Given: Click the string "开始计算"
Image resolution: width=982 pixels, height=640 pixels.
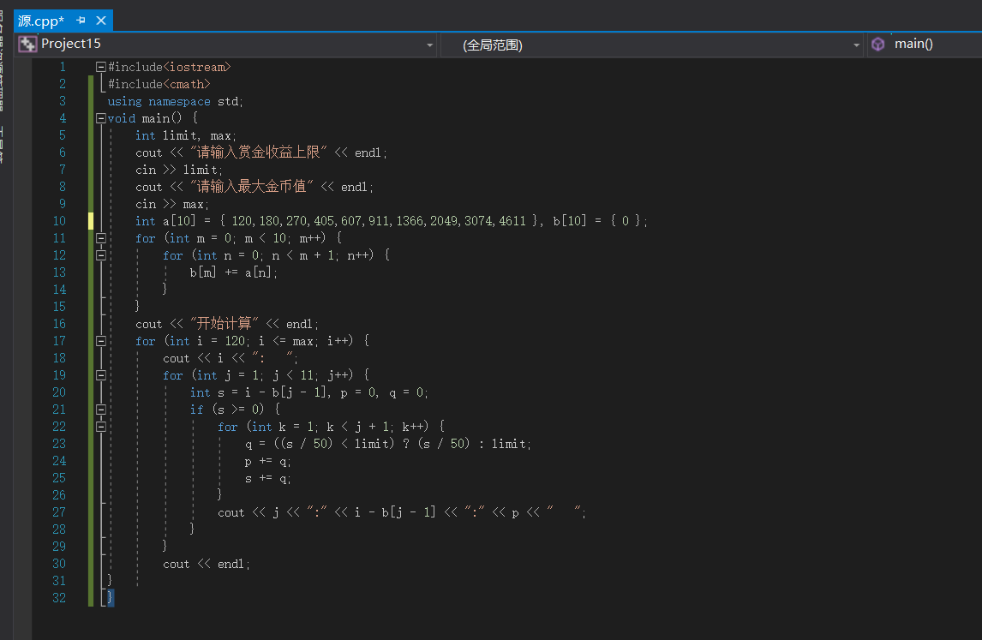Looking at the screenshot, I should click(224, 323).
